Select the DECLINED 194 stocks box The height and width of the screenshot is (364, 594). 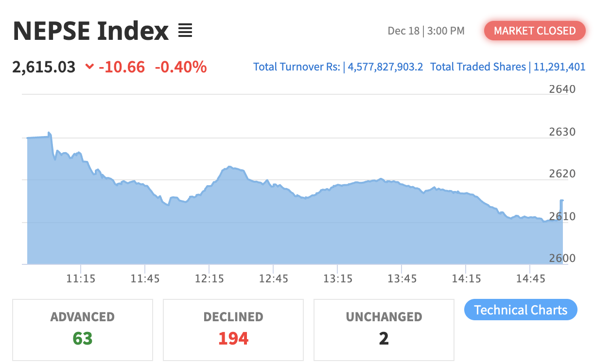(x=233, y=329)
